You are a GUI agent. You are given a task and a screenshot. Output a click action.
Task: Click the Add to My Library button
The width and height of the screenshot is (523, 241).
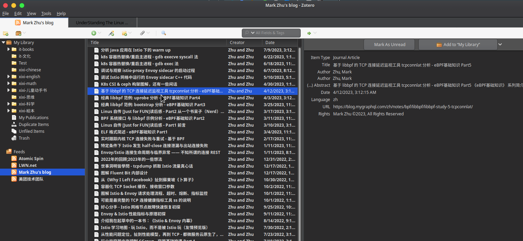(458, 44)
